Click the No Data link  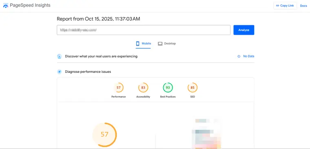pyautogui.click(x=248, y=56)
